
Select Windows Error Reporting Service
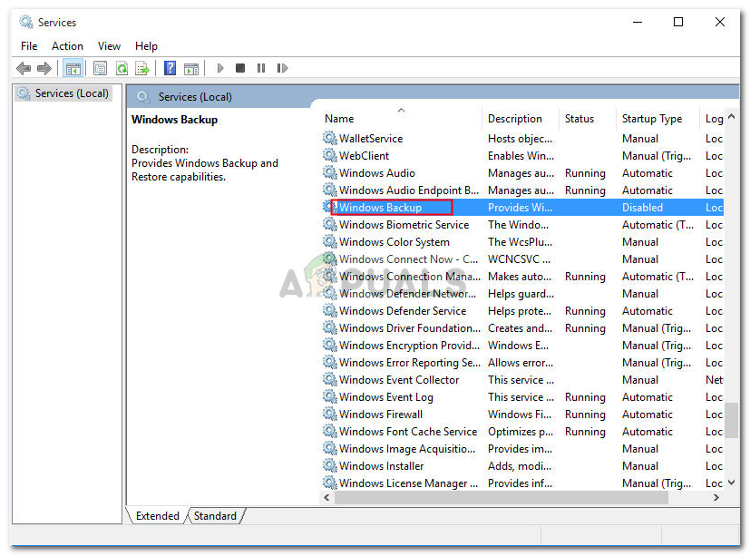pyautogui.click(x=521, y=362)
